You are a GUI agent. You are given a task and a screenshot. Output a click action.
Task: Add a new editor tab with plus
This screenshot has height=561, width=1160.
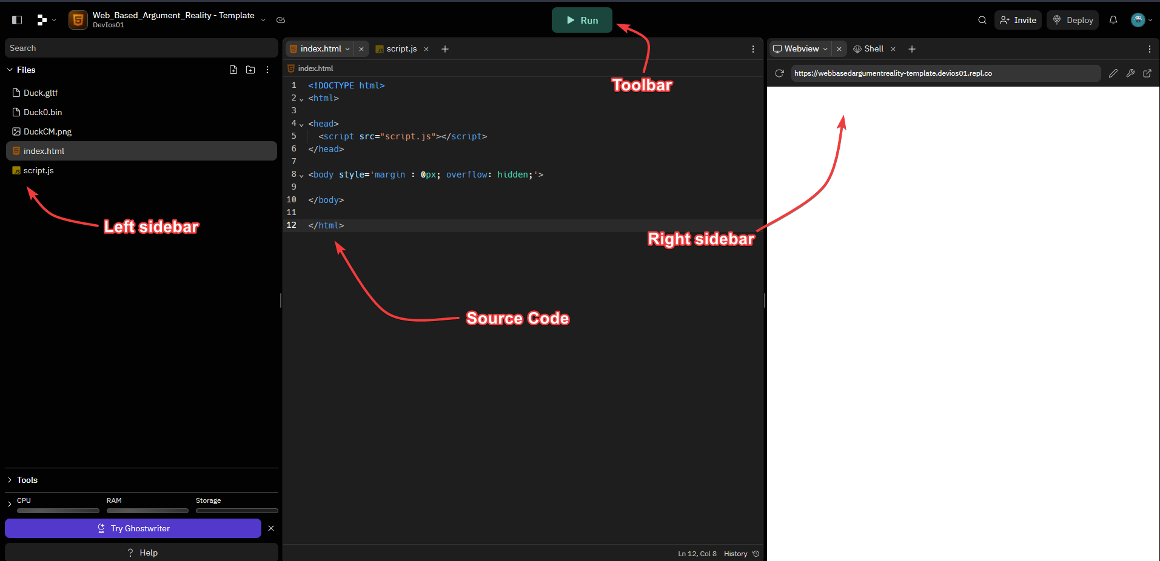click(x=445, y=49)
